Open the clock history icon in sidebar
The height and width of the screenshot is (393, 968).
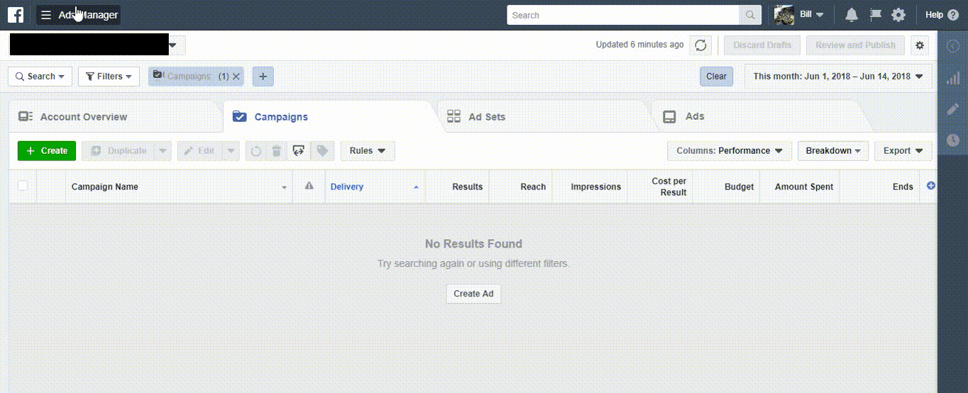pyautogui.click(x=952, y=140)
